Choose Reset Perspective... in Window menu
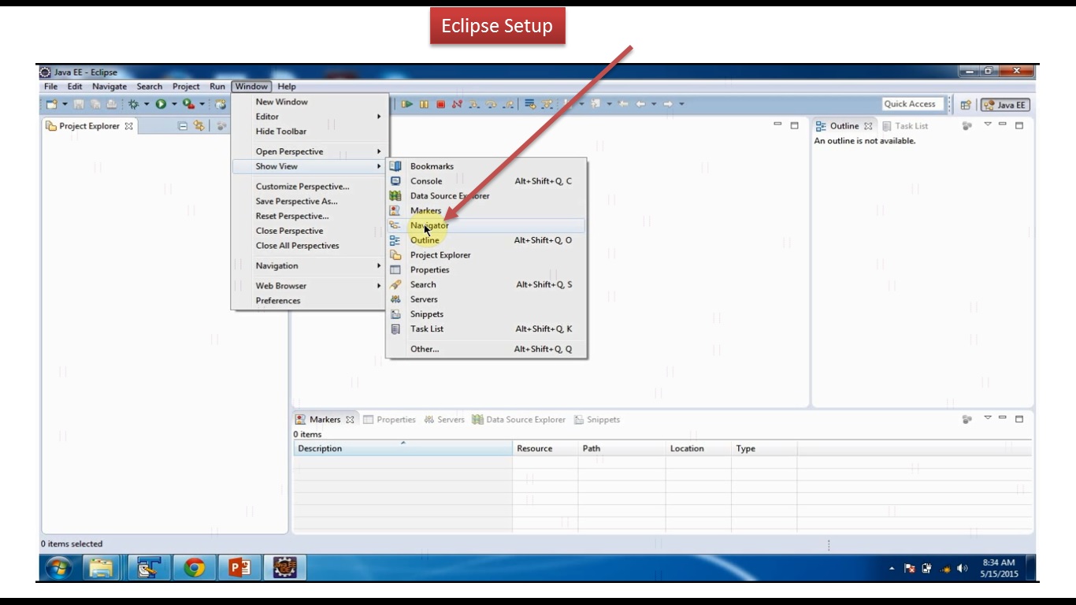This screenshot has height=605, width=1076. [309, 216]
